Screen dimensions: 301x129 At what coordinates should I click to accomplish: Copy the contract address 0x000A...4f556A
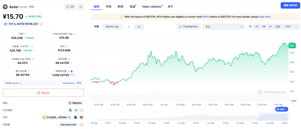(x=69, y=117)
